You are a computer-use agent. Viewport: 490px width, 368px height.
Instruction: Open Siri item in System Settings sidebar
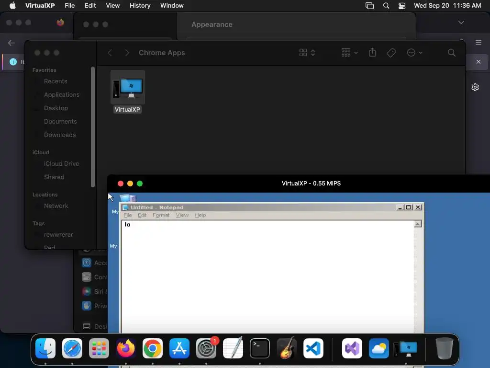click(94, 291)
